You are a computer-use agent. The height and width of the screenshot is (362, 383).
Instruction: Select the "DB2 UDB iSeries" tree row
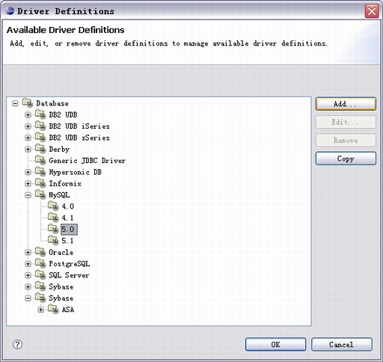pyautogui.click(x=79, y=126)
